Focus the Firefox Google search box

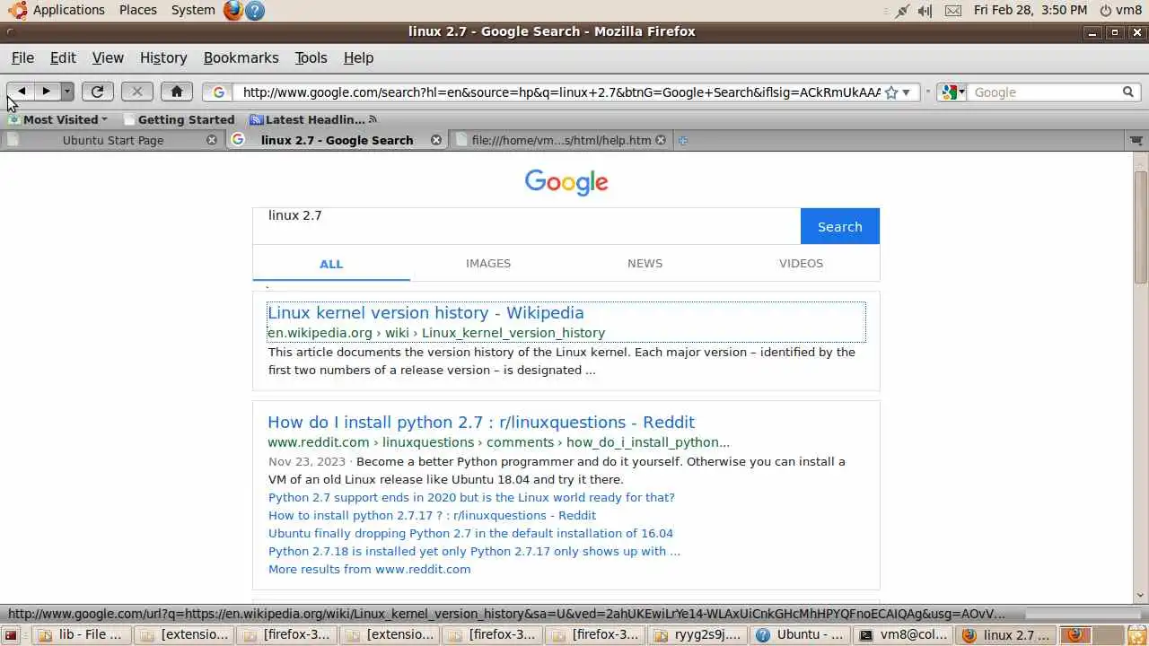point(1045,92)
